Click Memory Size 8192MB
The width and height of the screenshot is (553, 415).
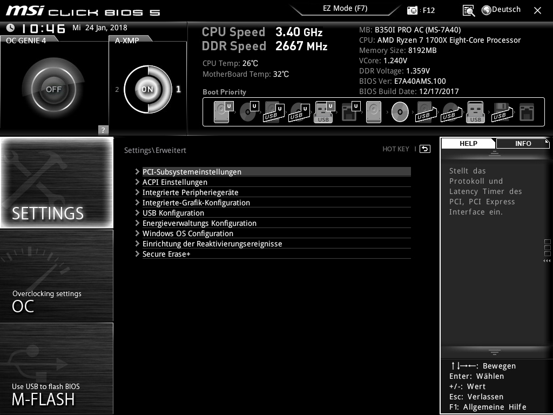point(398,50)
